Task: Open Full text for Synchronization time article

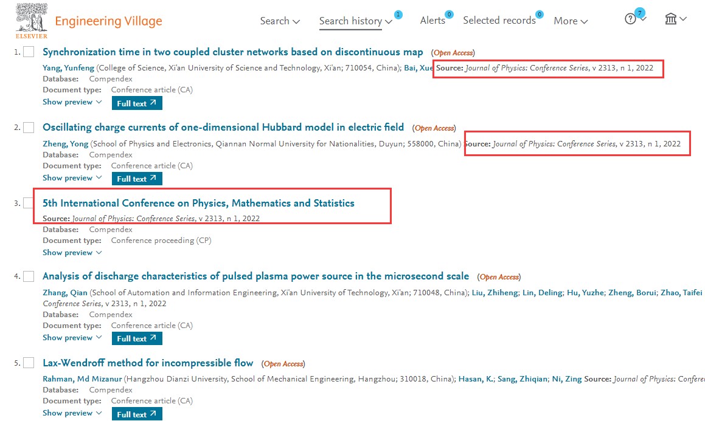Action: [x=137, y=103]
